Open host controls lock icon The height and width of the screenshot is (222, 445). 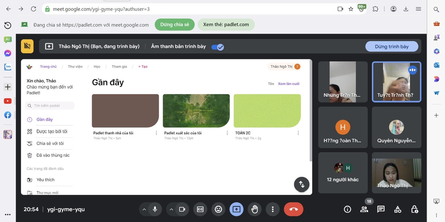pos(414,209)
